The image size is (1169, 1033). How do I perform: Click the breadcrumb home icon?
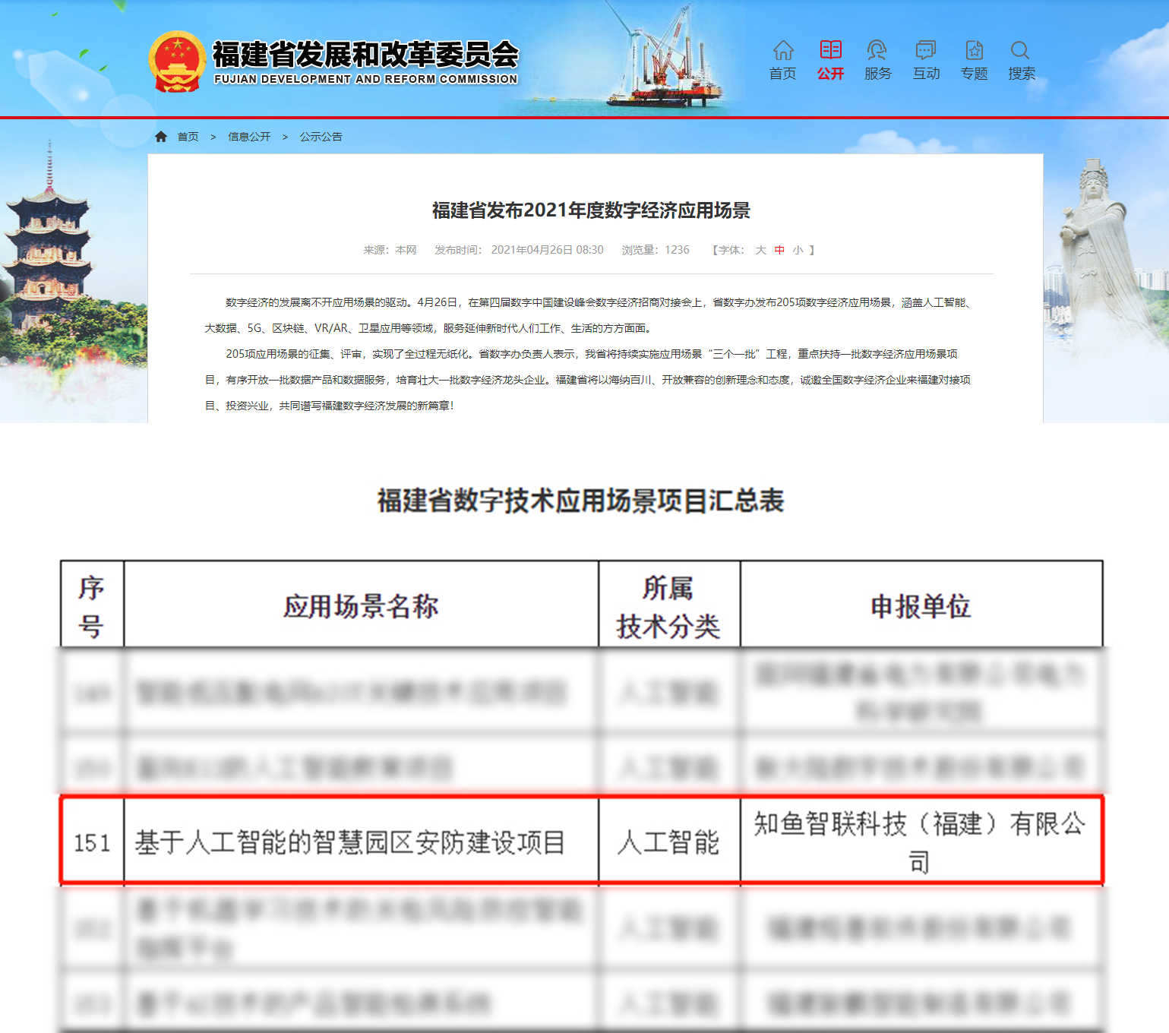[x=161, y=137]
